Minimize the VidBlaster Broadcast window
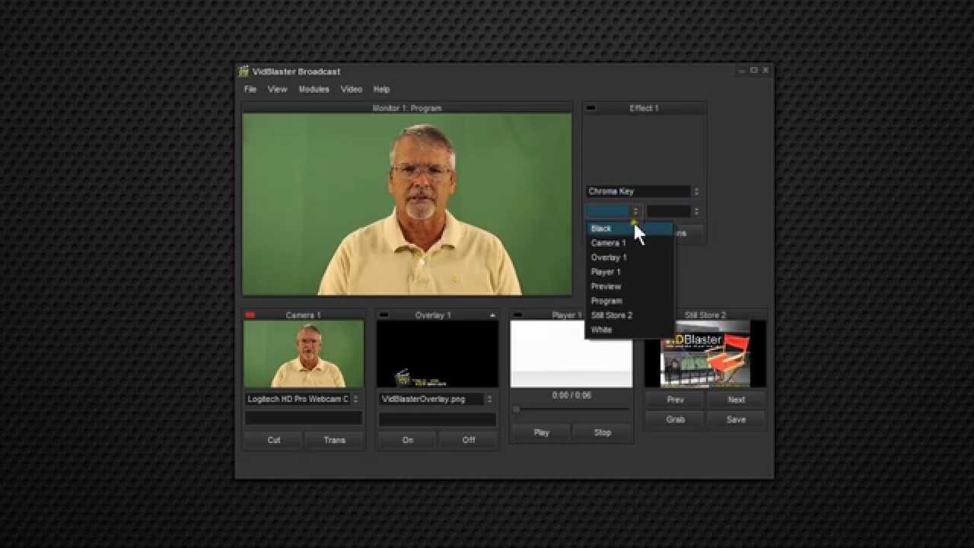Image resolution: width=974 pixels, height=548 pixels. click(742, 71)
